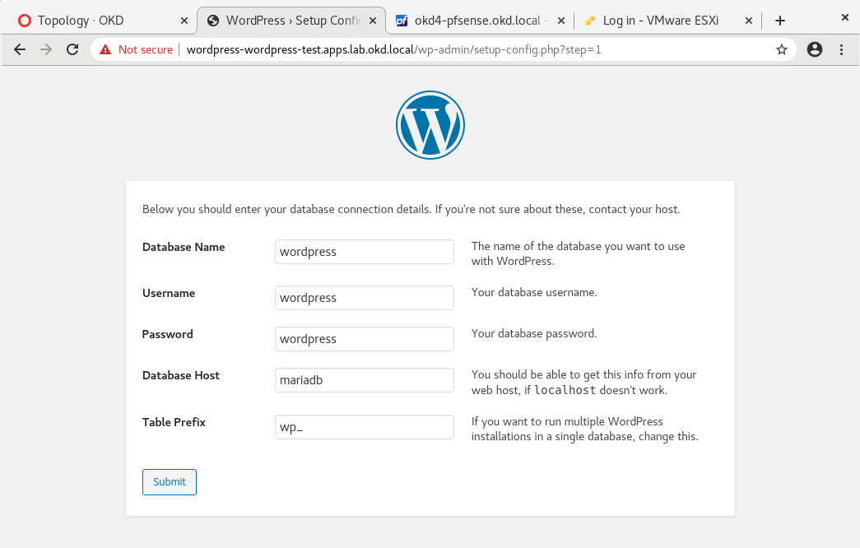Screen dimensions: 860x548
Task: Click the pfSense tab favicon
Action: (x=402, y=21)
